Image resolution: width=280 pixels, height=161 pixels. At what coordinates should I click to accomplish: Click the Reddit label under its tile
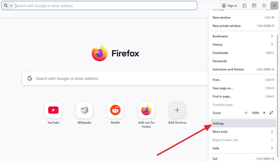tap(115, 122)
